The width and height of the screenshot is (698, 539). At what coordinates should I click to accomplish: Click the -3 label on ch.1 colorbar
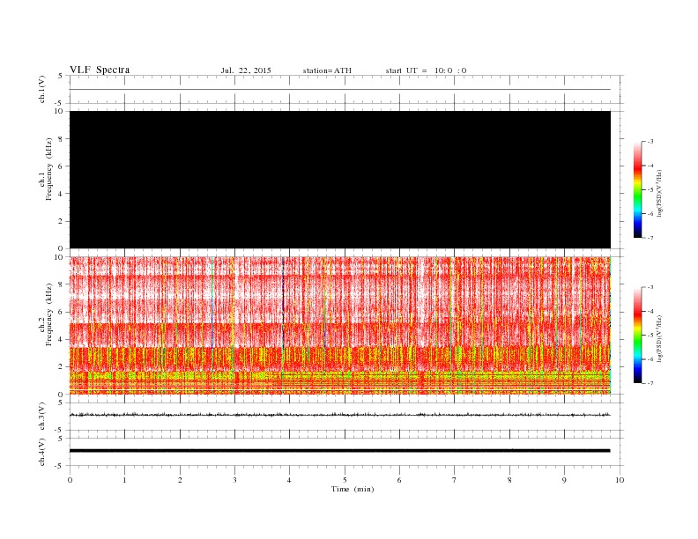(650, 142)
